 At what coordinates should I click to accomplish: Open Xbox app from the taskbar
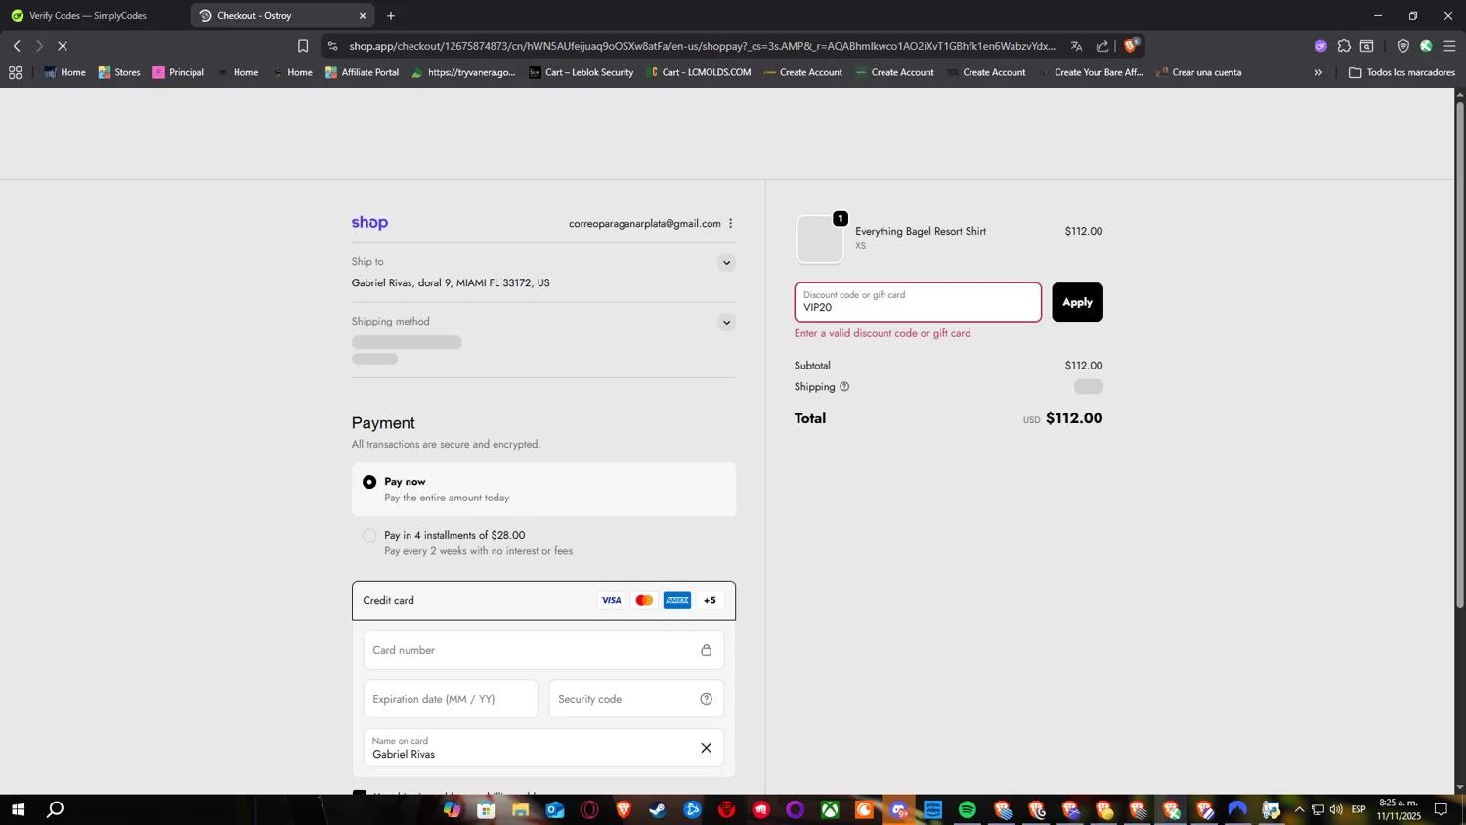tap(830, 809)
